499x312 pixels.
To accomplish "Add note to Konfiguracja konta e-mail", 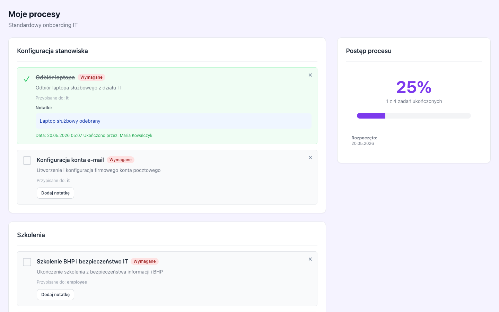I will click(x=55, y=193).
